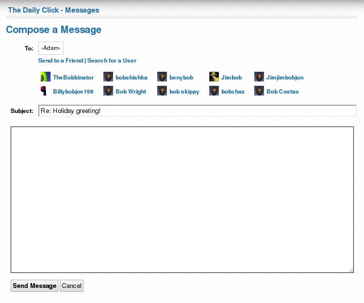Click the To recipient field
364x303 pixels.
coord(51,48)
